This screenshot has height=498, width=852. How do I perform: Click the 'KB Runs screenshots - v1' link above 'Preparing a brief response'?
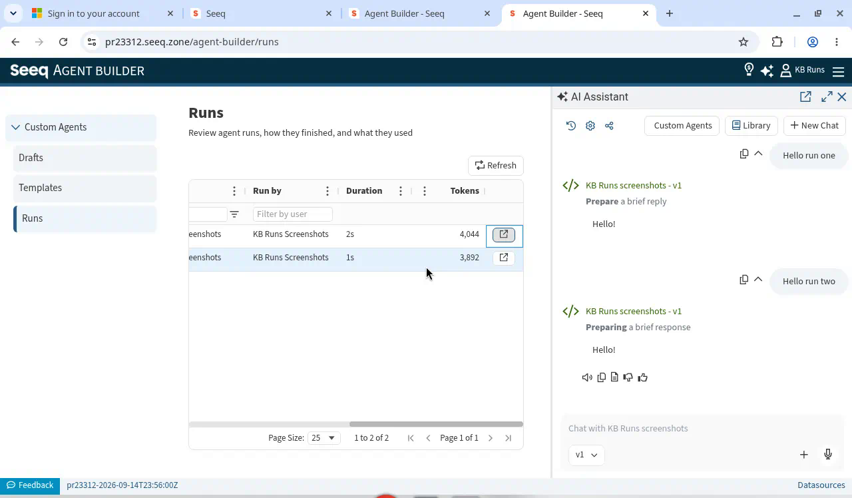634,311
